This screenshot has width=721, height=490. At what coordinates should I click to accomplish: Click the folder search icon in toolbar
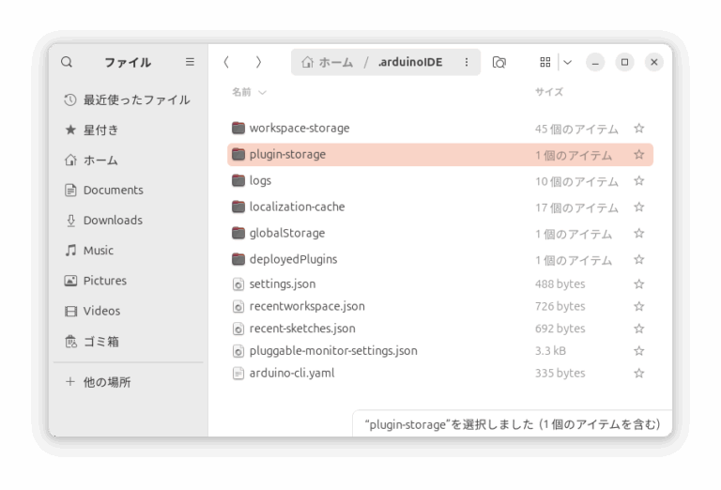pyautogui.click(x=499, y=62)
